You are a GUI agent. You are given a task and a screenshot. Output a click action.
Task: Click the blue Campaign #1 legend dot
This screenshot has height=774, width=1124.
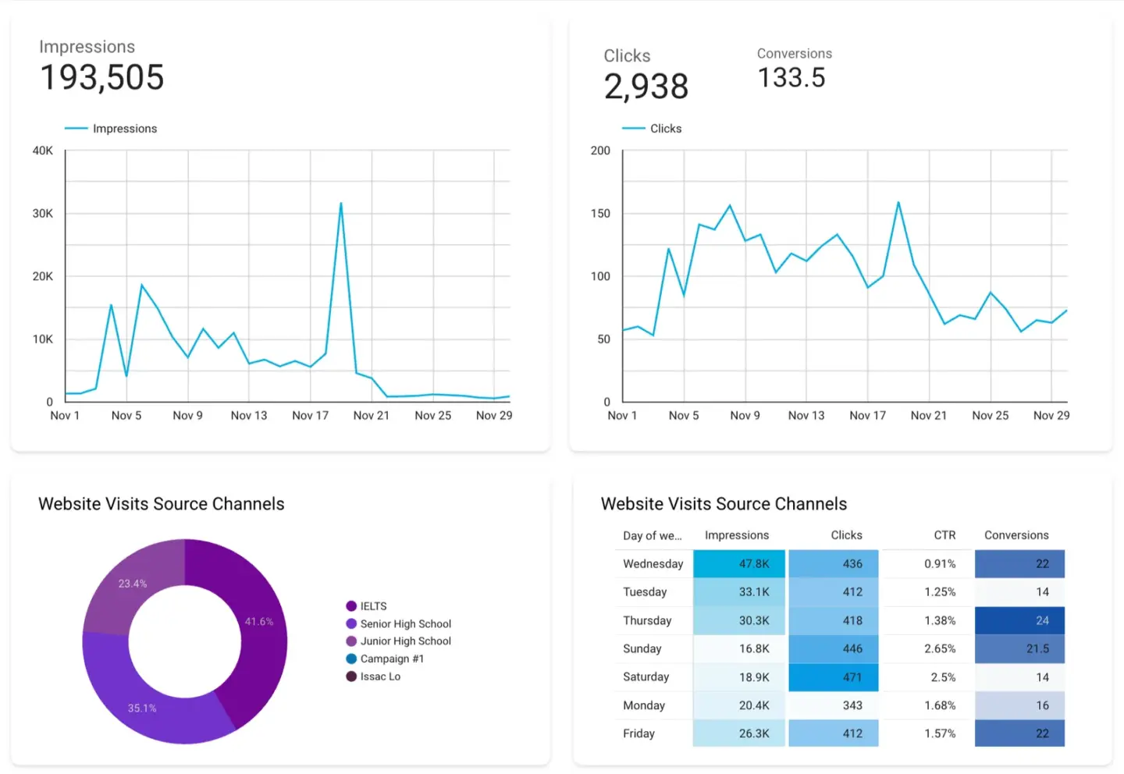(x=351, y=659)
